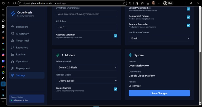Click the All Agents Active status
The width and height of the screenshot is (202, 107).
[21, 100]
